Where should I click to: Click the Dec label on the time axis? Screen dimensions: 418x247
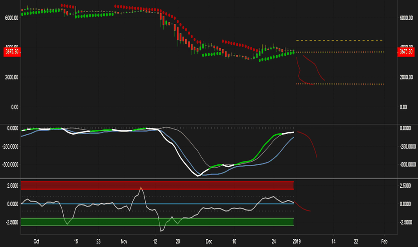click(209, 242)
